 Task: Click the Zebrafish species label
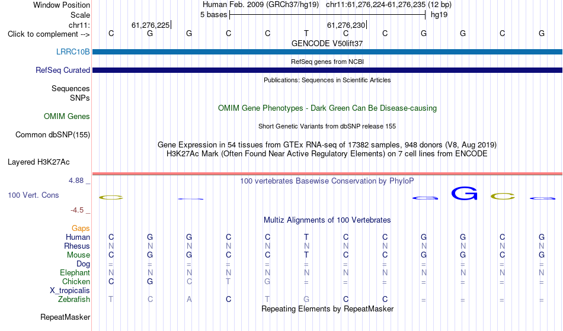click(x=74, y=299)
